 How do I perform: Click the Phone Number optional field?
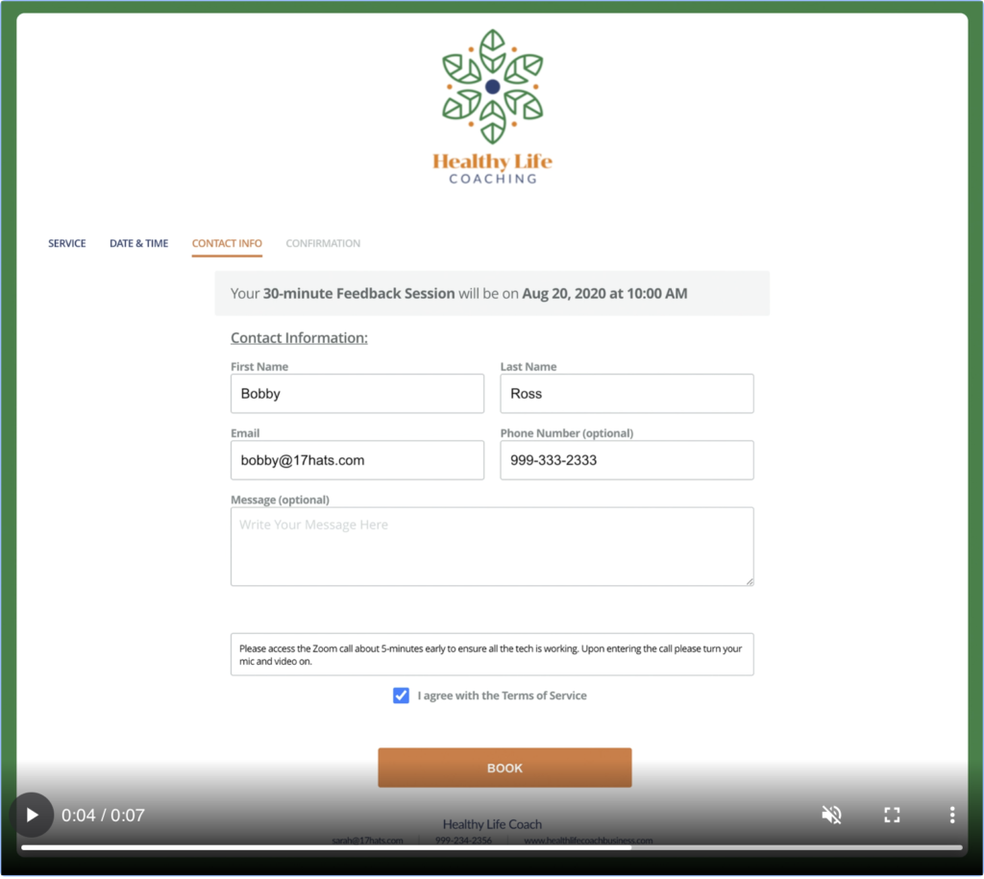click(x=627, y=460)
